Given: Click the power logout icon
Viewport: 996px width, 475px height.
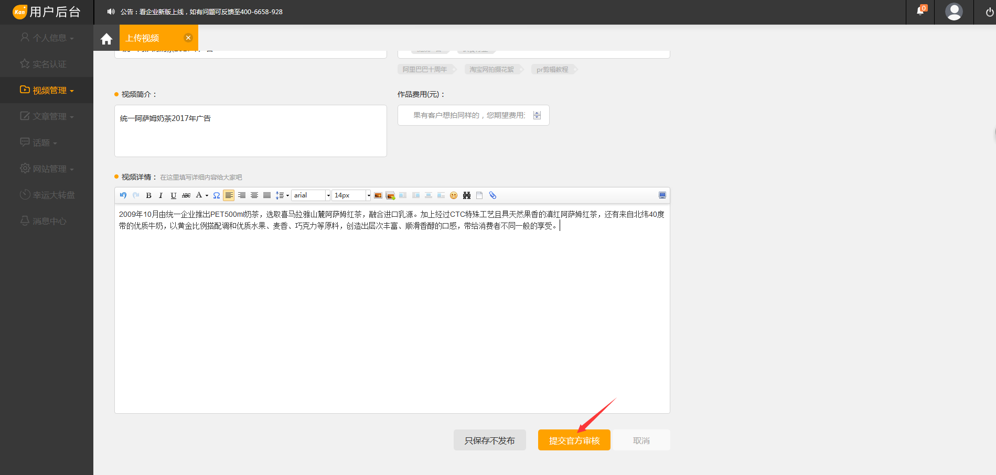Looking at the screenshot, I should pos(989,12).
